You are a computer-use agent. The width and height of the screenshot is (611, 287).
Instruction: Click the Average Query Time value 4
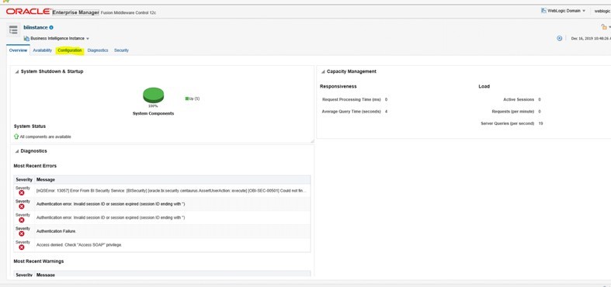(386, 112)
